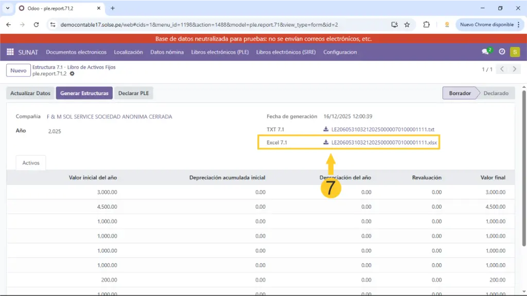Open the conversations chat icon
527x296 pixels.
click(485, 52)
